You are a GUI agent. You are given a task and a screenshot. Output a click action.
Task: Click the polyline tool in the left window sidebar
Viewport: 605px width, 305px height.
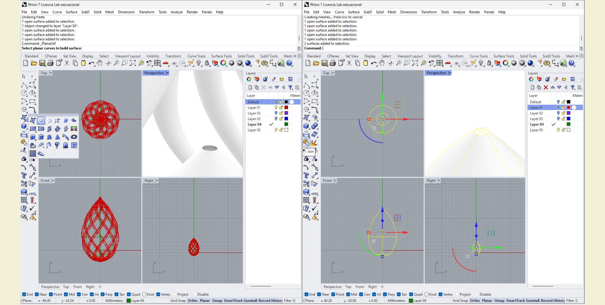pos(24,85)
